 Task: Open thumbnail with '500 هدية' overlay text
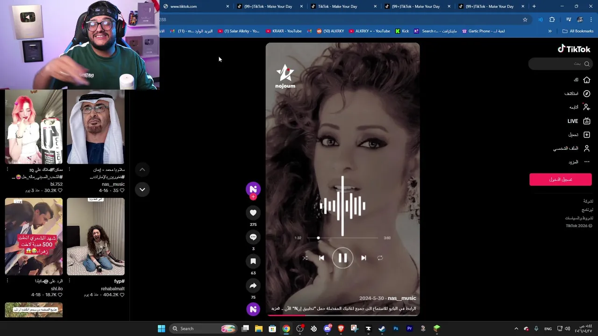[x=34, y=237]
